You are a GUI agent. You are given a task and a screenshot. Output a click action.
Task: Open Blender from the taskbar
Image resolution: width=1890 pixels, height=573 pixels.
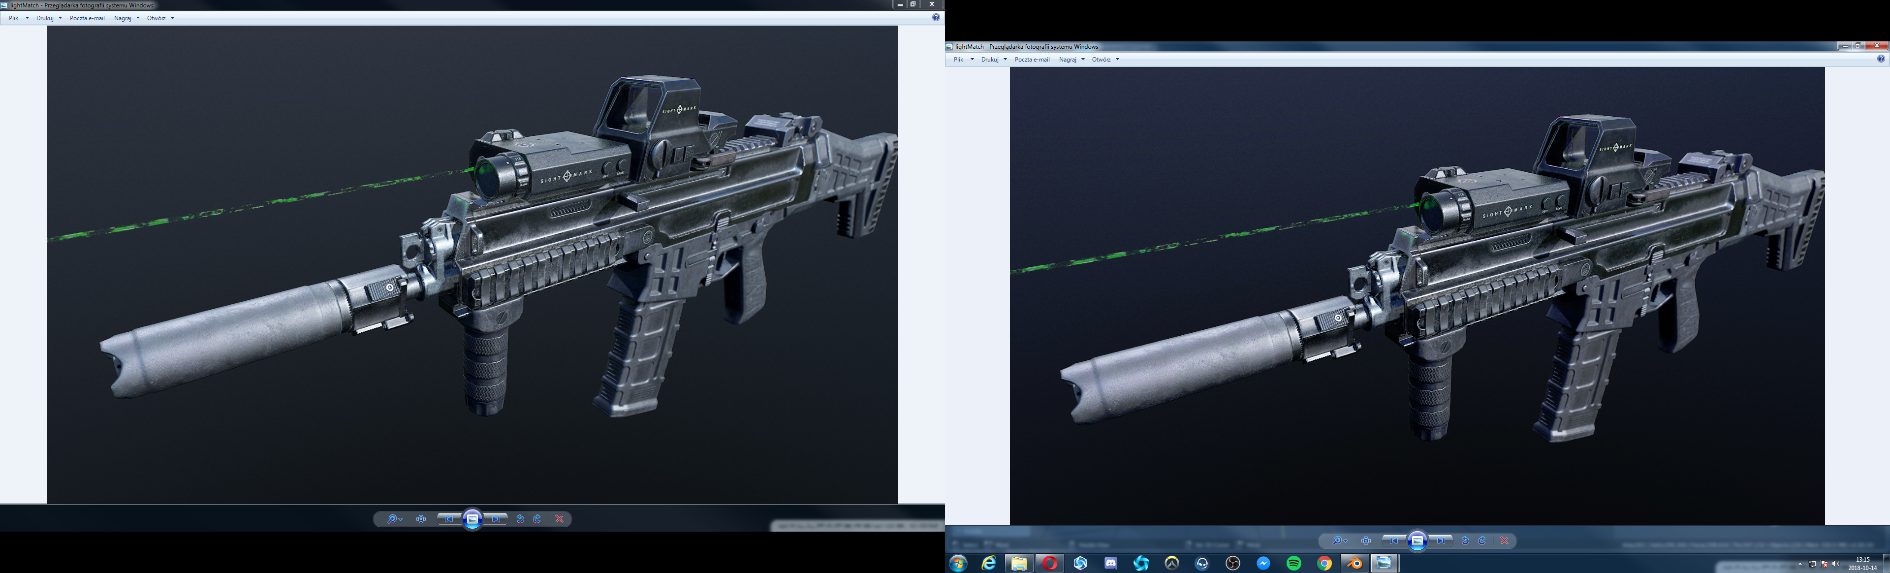(1354, 563)
